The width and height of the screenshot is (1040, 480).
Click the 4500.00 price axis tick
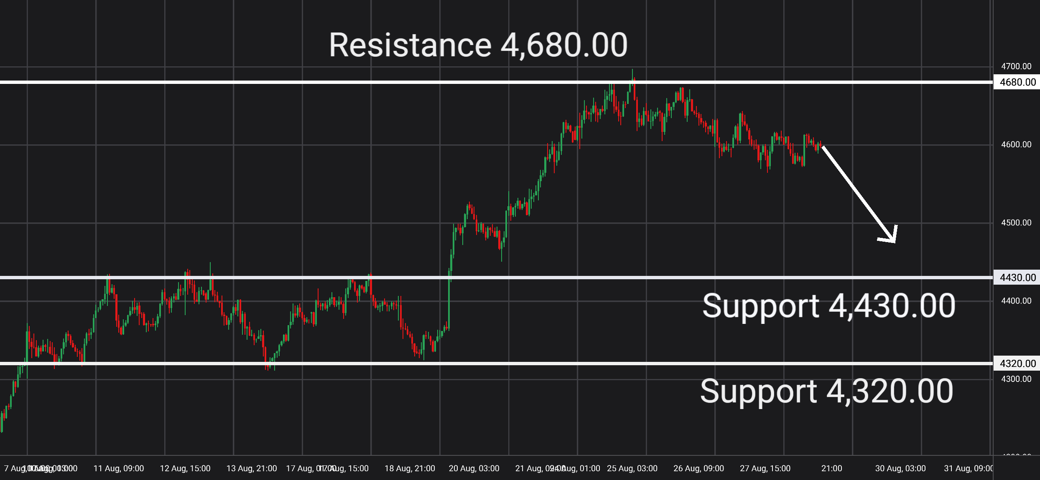pos(1016,222)
